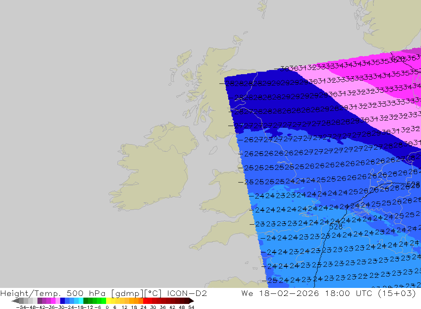Image resolution: width=421 pixels, height=309 pixels.
Task: Click the 'UTC' label
Action: point(365,293)
